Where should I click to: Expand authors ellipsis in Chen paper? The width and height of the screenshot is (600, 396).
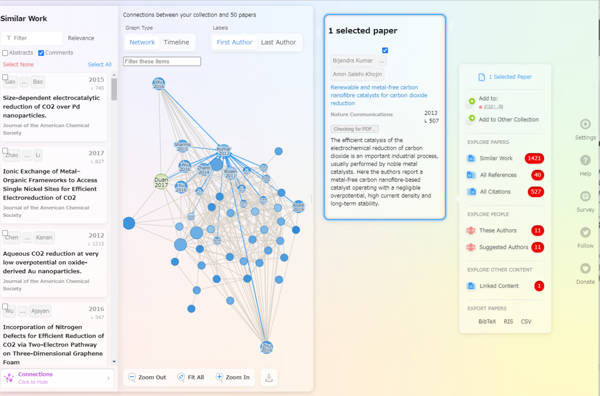click(27, 237)
